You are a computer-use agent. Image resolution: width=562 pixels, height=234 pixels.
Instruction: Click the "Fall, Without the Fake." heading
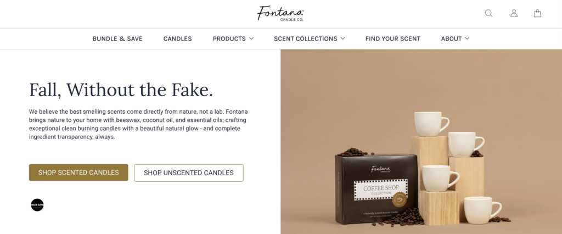click(121, 90)
